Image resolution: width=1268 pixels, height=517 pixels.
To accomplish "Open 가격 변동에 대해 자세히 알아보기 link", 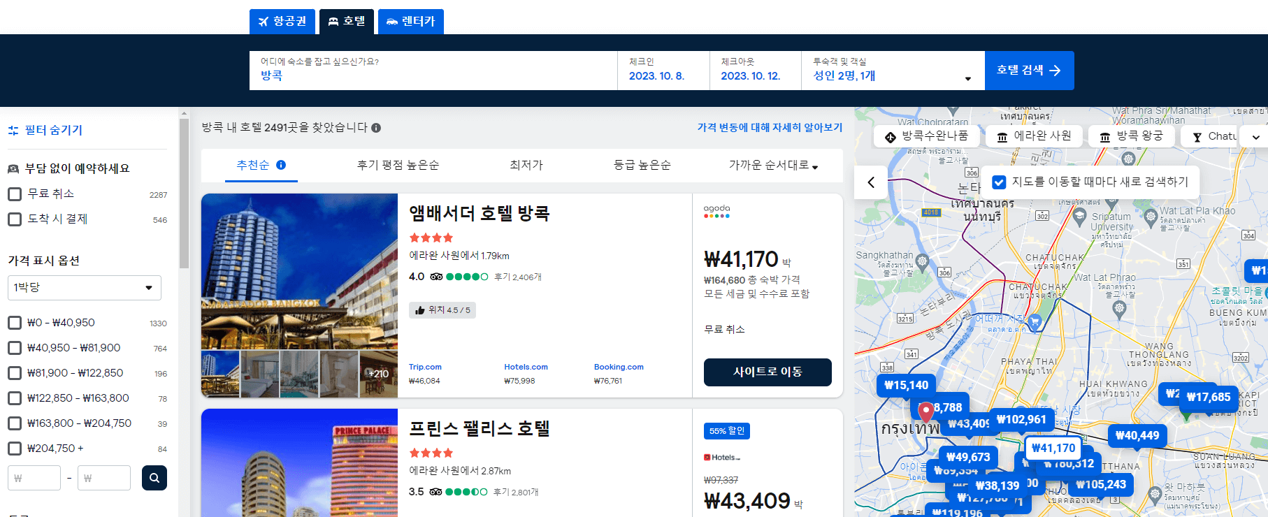I will 770,128.
